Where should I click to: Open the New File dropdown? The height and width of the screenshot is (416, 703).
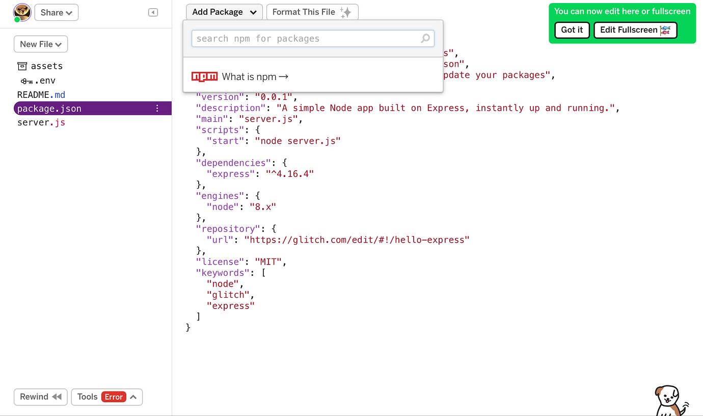(x=41, y=44)
